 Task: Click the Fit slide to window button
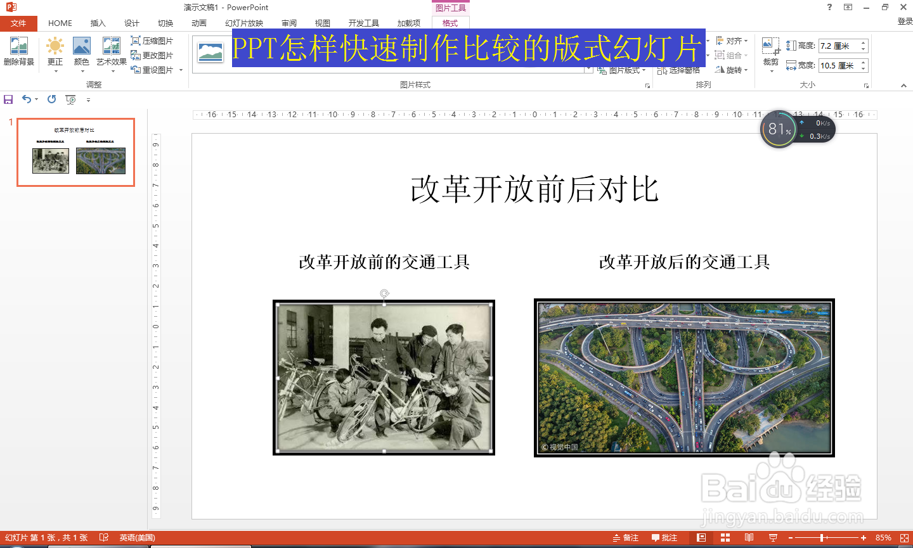tap(905, 537)
